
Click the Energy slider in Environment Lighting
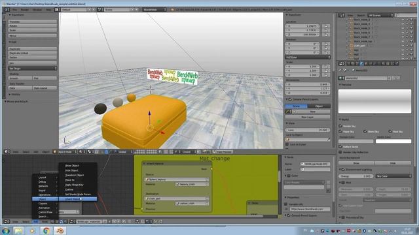pyautogui.click(x=356, y=176)
